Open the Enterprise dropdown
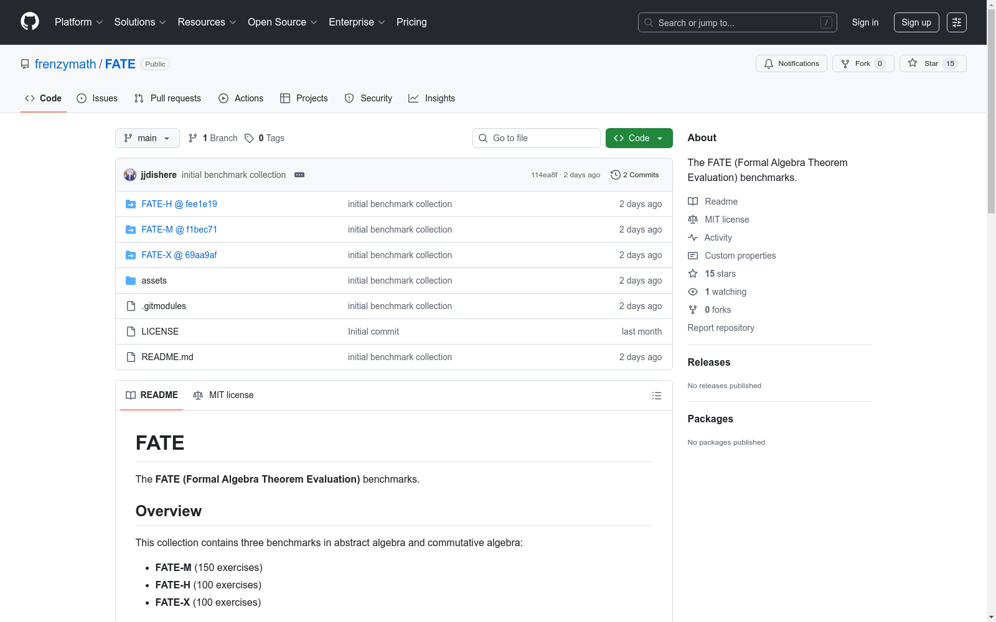 click(357, 22)
